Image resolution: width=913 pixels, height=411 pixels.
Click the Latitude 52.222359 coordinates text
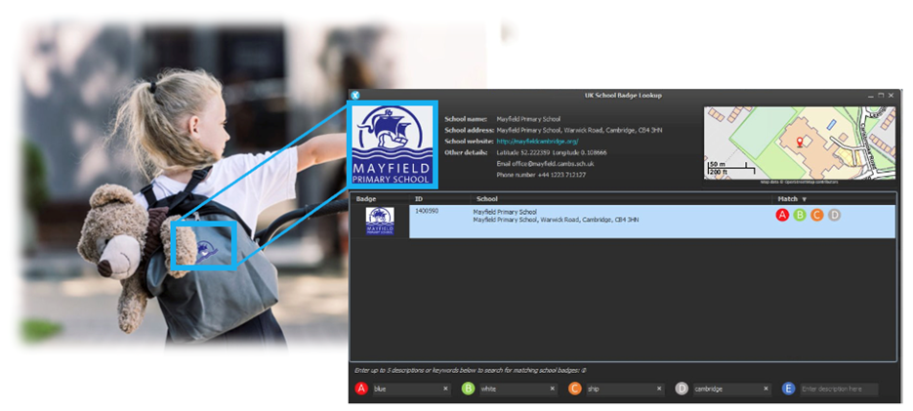pos(552,152)
